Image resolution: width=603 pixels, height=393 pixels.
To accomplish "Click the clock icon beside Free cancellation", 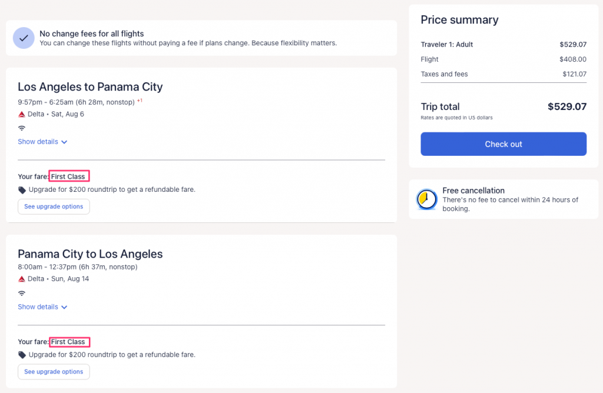I will pyautogui.click(x=426, y=199).
